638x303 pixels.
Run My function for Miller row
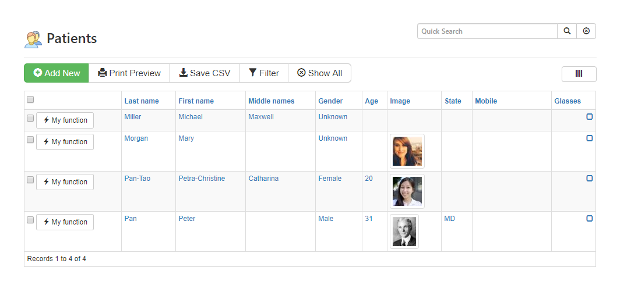click(x=65, y=120)
